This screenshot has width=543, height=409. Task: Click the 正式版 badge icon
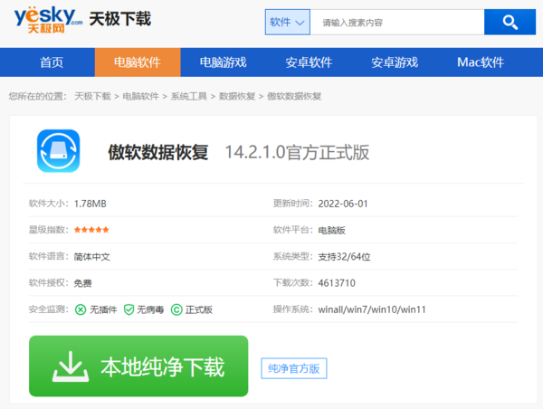(x=176, y=309)
